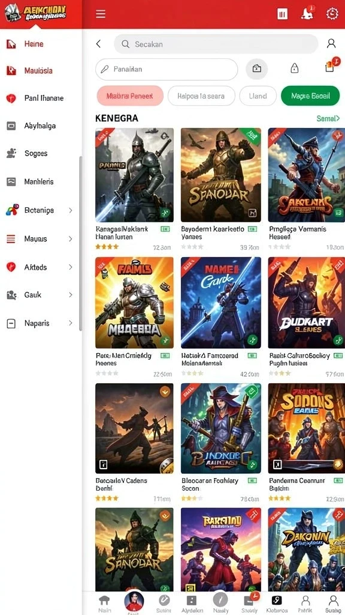Click the sidebar vertical scrollbar
Image resolution: width=345 pixels, height=615 pixels.
tap(80, 243)
